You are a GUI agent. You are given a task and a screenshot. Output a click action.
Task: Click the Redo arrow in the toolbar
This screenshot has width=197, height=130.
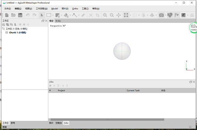click(34, 15)
